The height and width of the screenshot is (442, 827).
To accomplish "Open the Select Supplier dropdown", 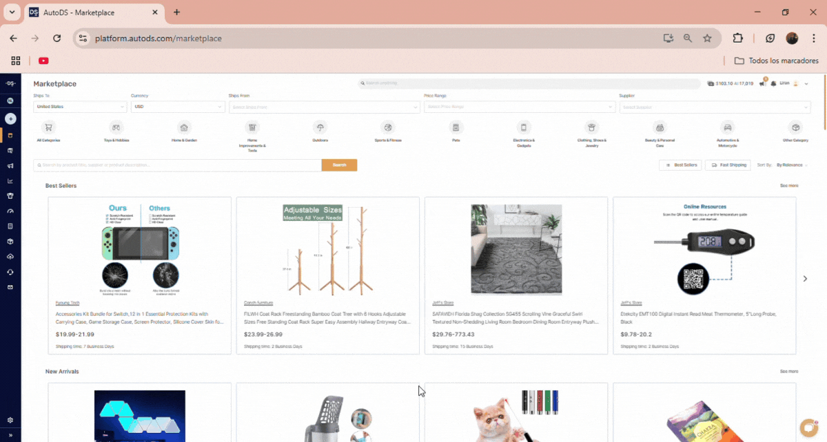I will [x=715, y=107].
